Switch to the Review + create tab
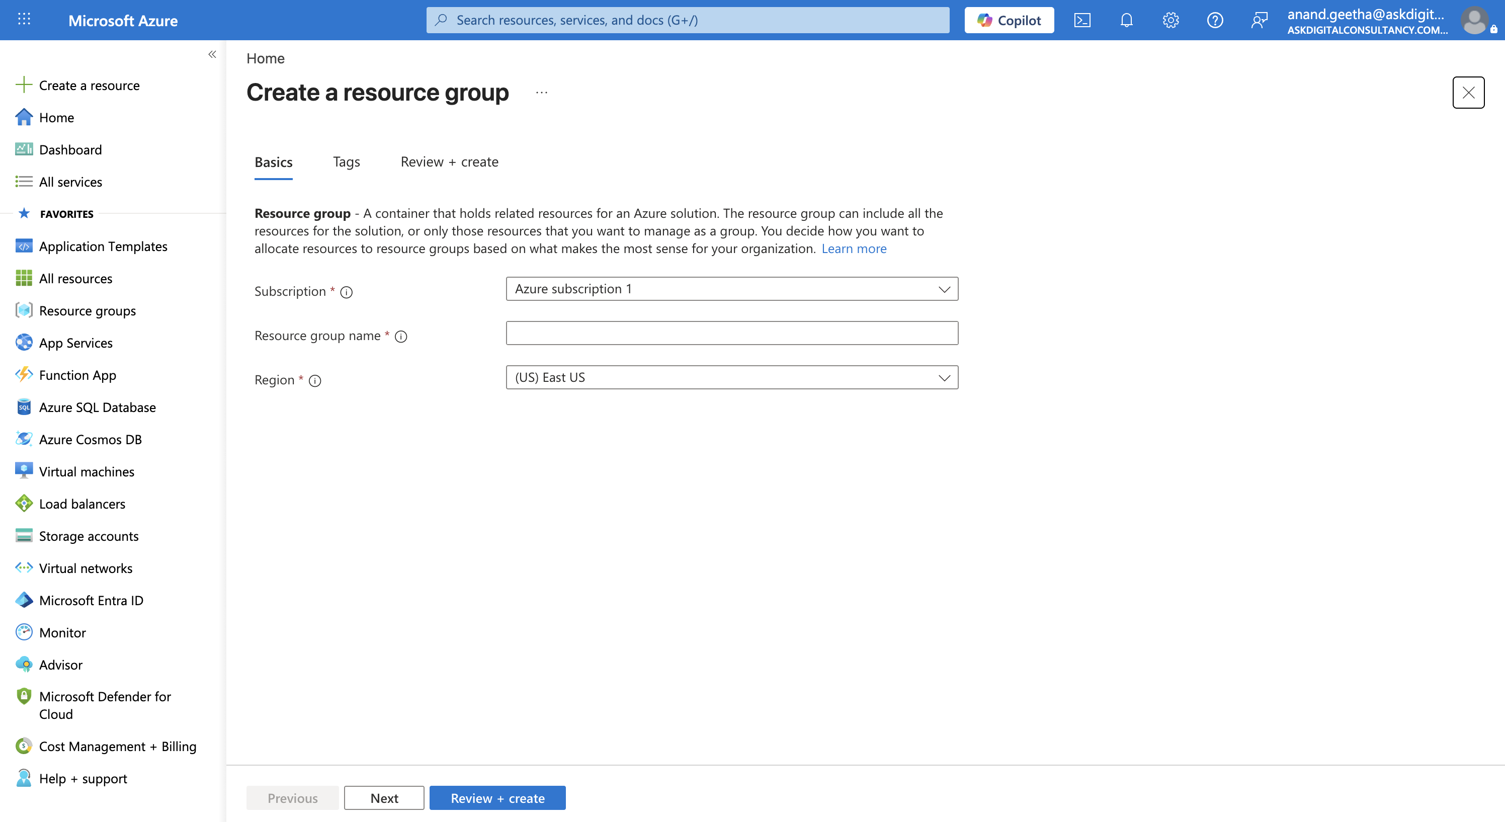Viewport: 1505px width, 822px height. point(449,162)
